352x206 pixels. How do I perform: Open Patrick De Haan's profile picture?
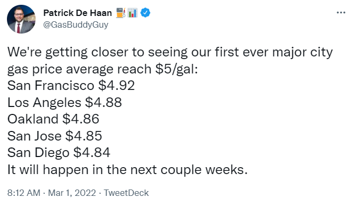tap(21, 19)
